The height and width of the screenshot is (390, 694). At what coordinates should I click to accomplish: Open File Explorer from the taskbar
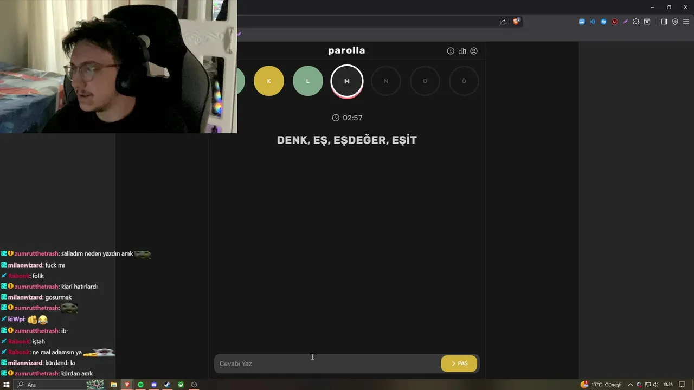point(114,385)
